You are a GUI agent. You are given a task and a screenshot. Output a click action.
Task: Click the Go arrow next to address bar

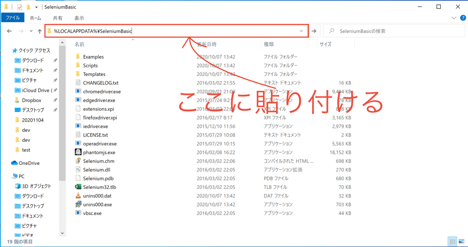tap(314, 31)
